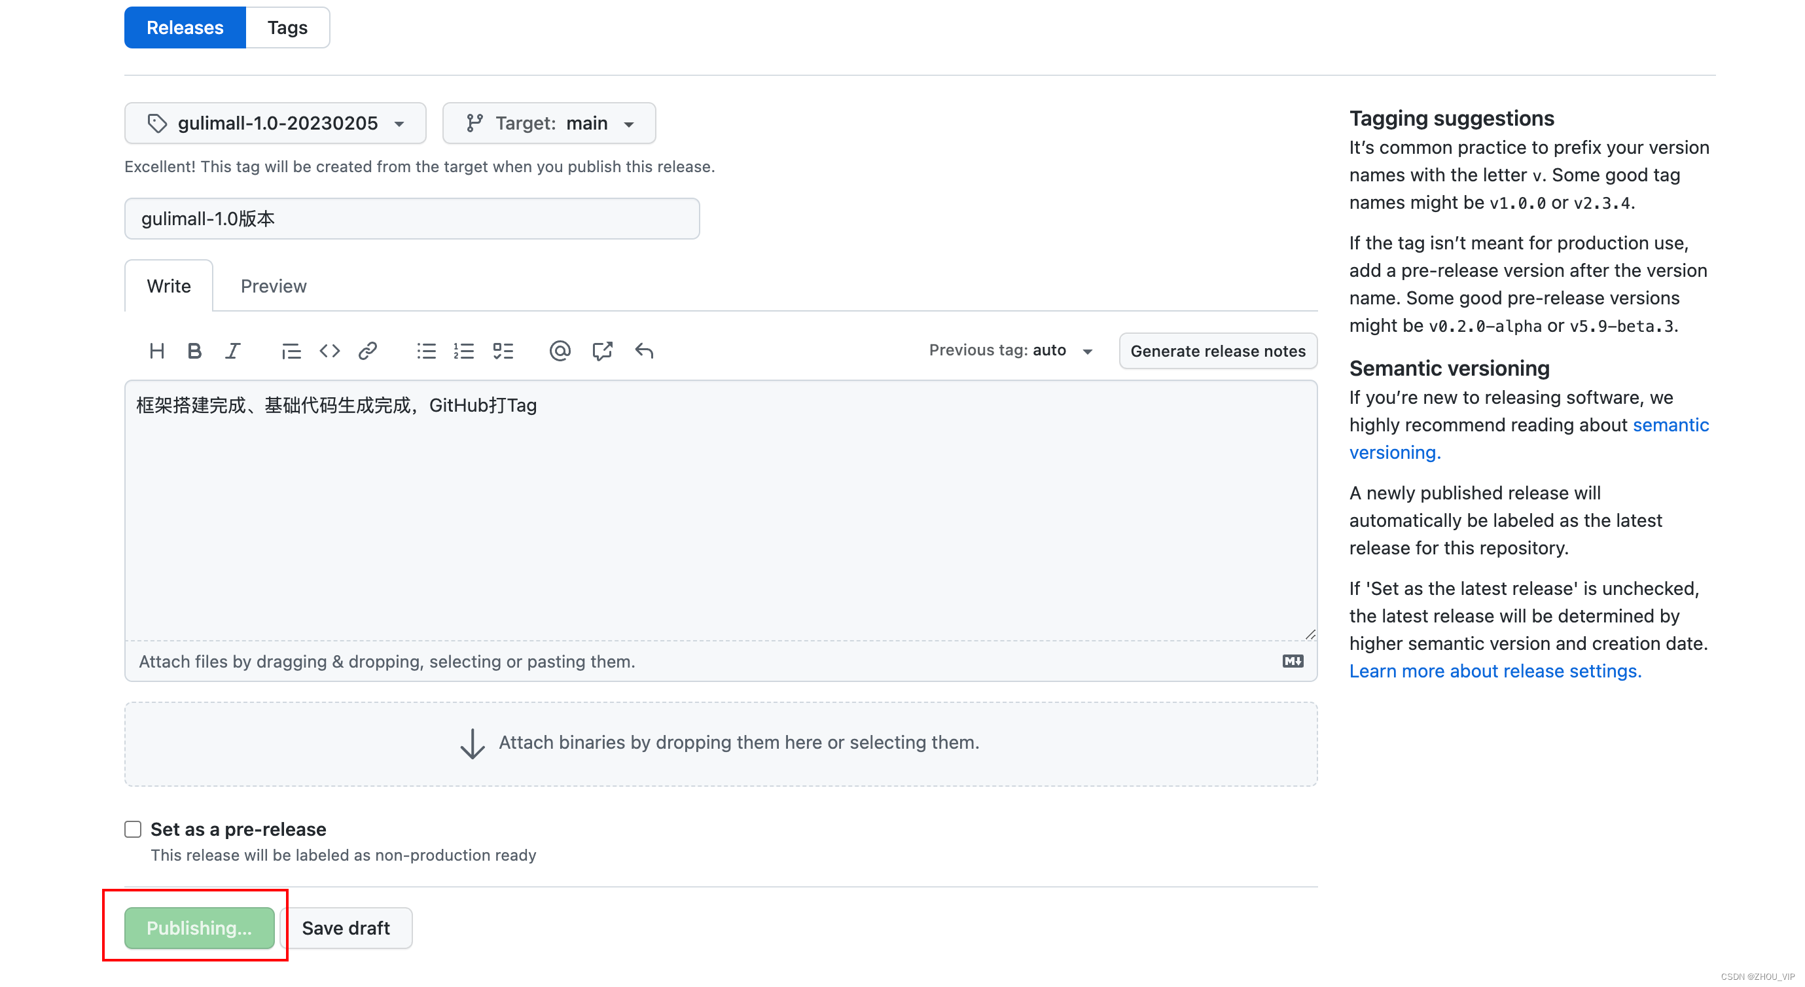Viewport: 1805px width, 987px height.
Task: Switch to the Tags tab
Action: pos(287,28)
